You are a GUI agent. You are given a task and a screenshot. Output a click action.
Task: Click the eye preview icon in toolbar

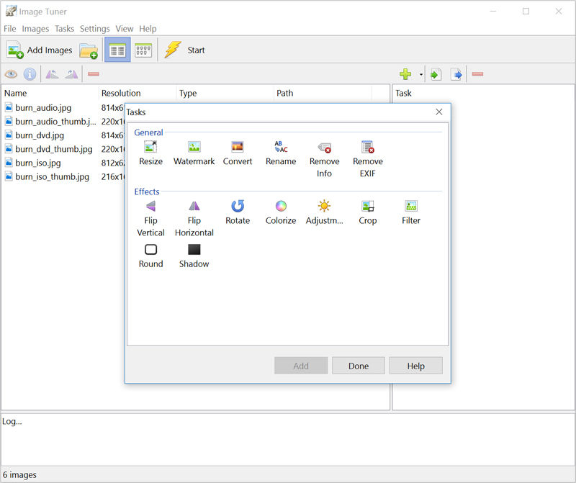(11, 74)
